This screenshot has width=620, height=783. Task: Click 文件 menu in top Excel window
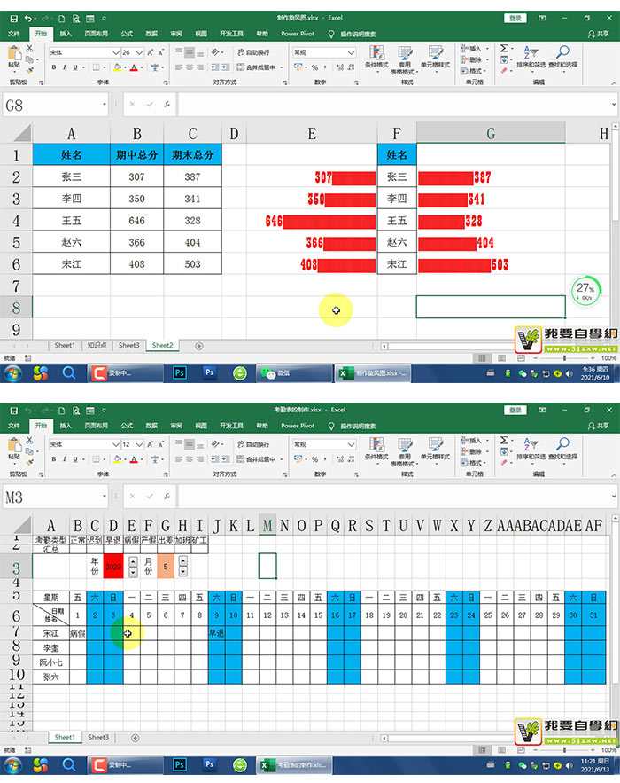14,34
